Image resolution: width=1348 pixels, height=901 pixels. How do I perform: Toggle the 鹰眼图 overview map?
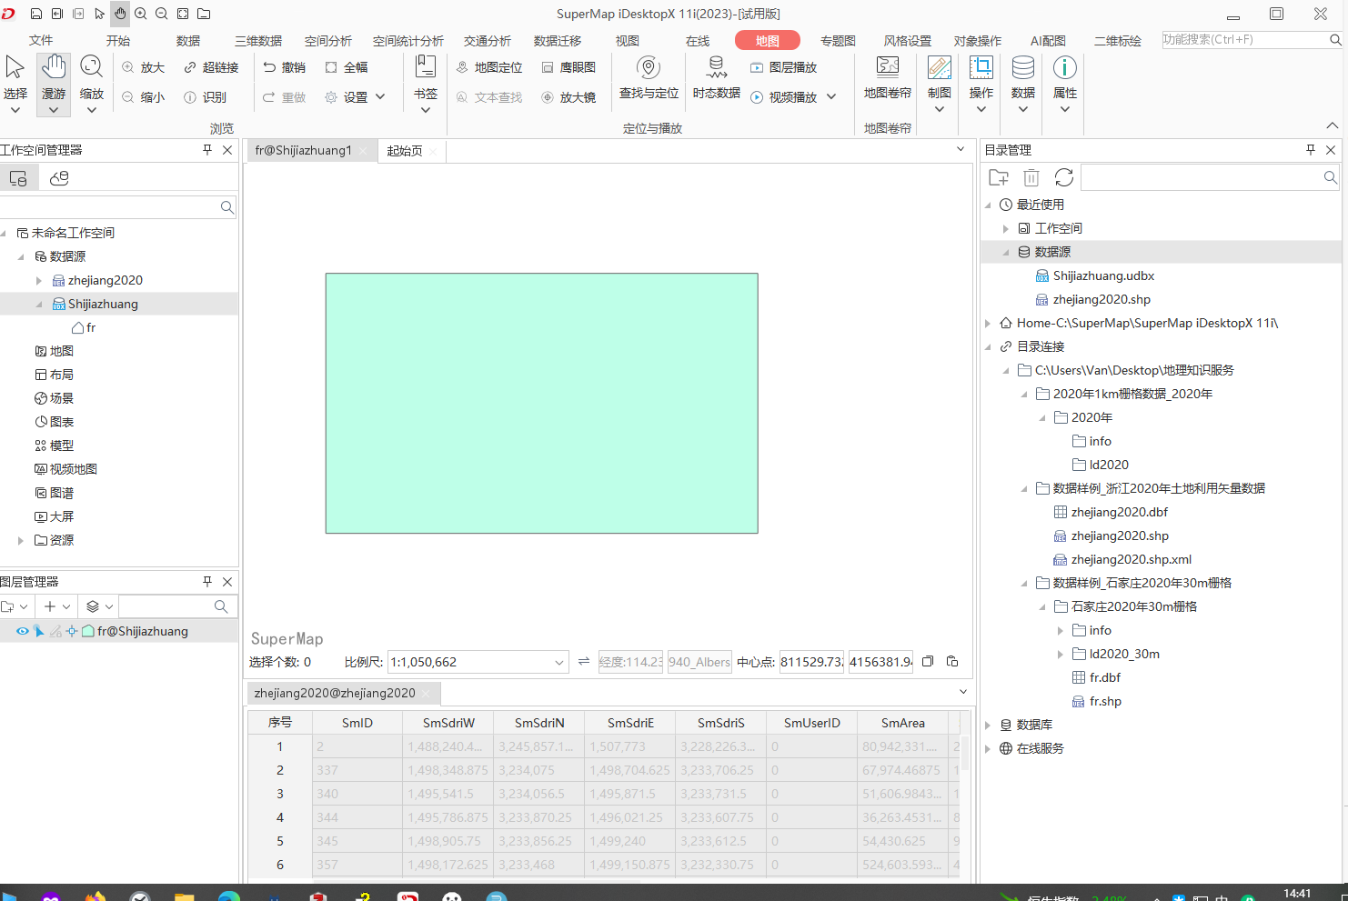568,67
